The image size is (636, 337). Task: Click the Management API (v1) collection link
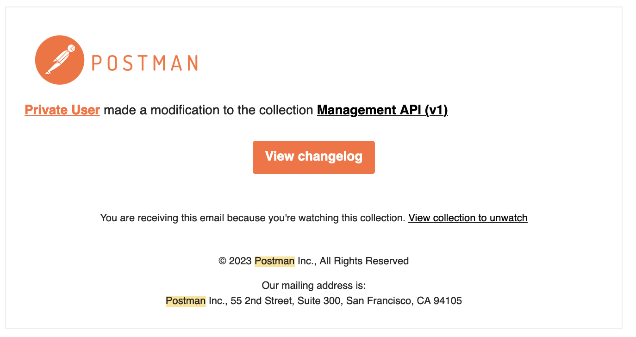(381, 110)
